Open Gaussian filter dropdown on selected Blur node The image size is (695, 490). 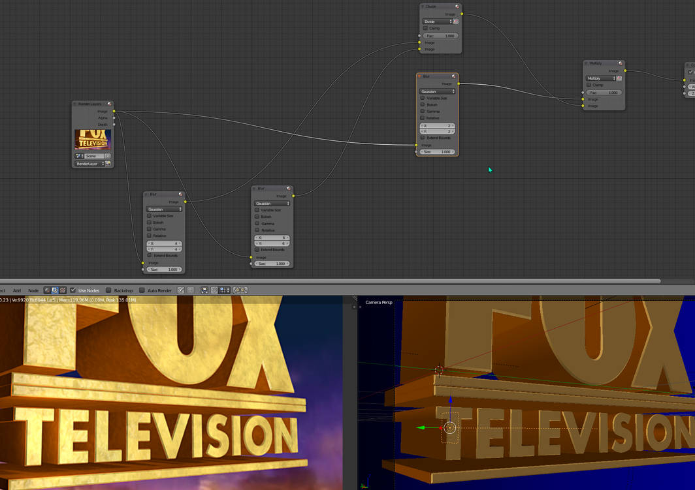tap(437, 91)
